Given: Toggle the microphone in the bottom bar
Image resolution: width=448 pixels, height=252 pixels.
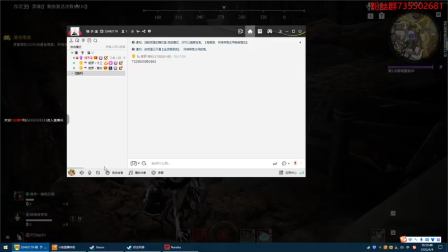Looking at the screenshot, I should coord(90,172).
